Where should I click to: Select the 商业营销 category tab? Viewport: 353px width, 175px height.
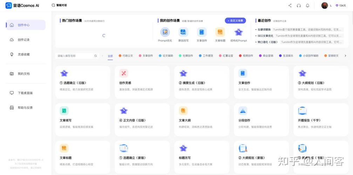[266, 56]
